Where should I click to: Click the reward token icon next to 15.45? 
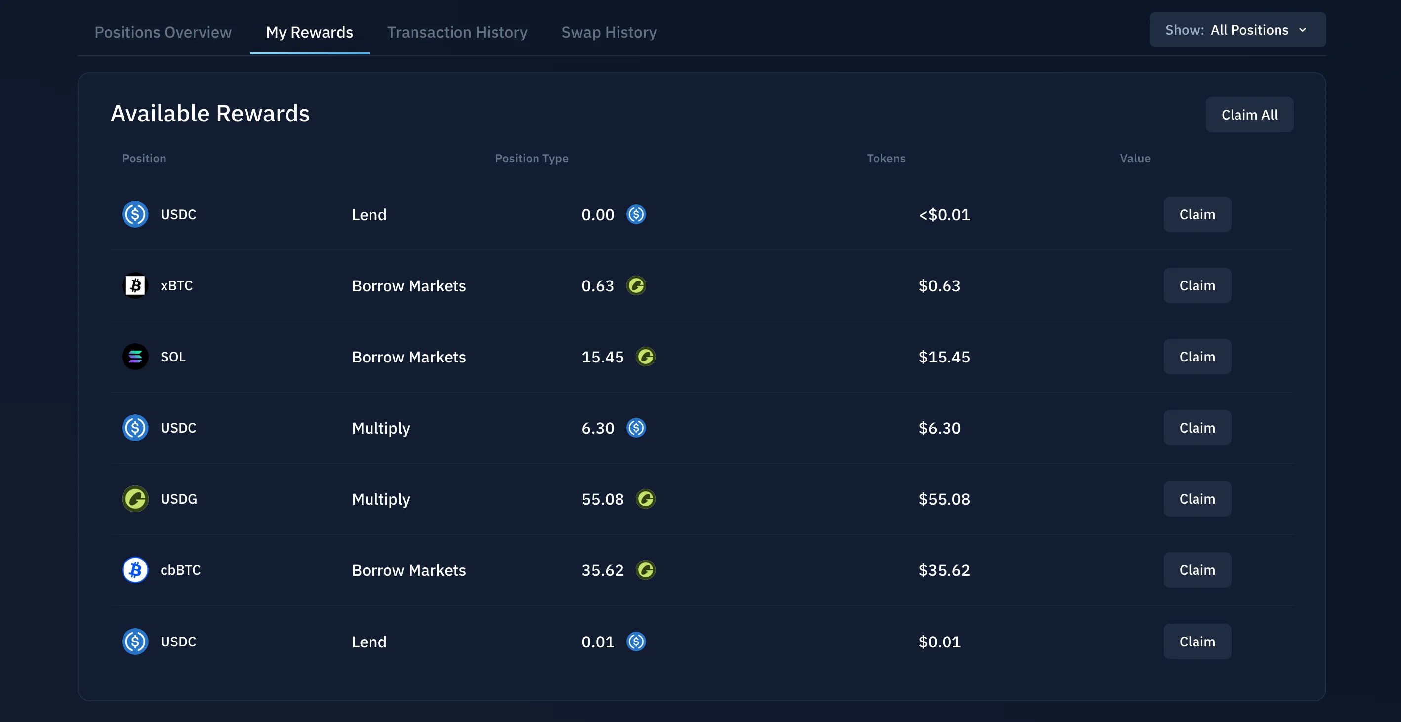(646, 357)
